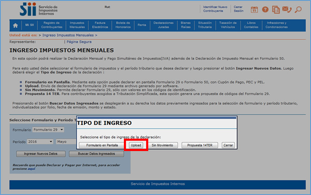The width and height of the screenshot is (311, 195).
Task: Open Factura Electrónica menu
Action: coord(100,25)
